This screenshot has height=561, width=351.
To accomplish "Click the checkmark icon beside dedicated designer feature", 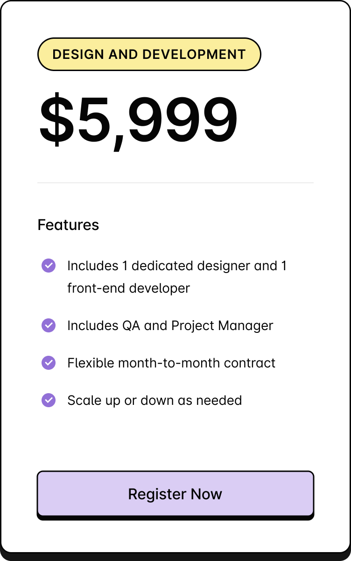I will pyautogui.click(x=49, y=266).
